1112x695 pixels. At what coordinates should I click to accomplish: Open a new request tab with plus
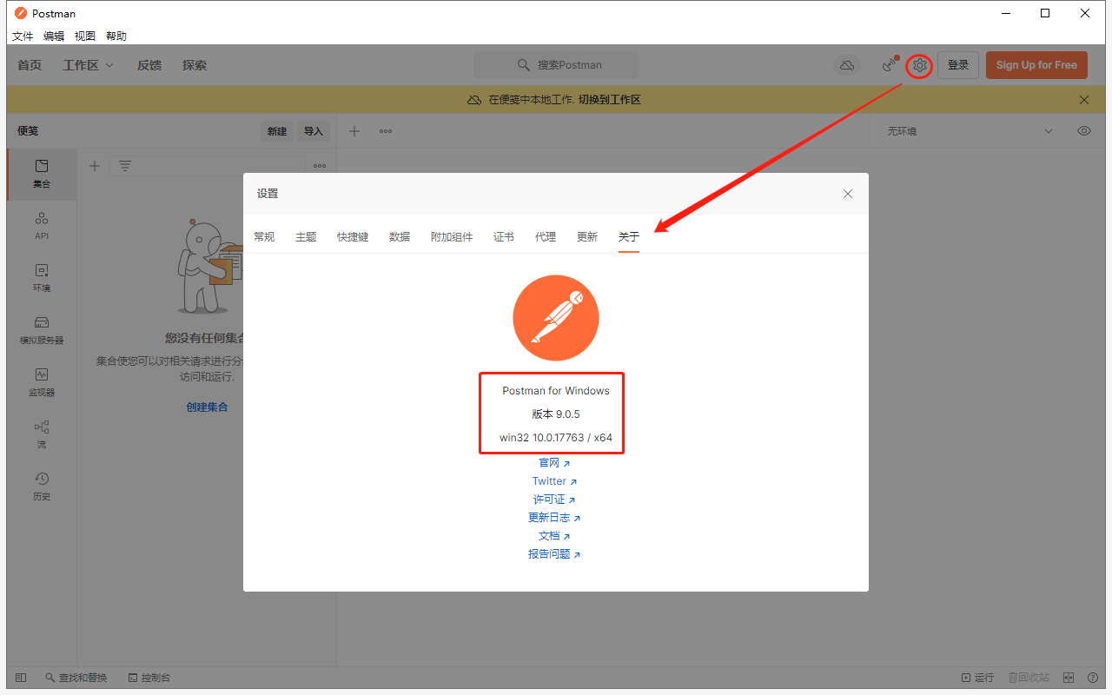pyautogui.click(x=354, y=131)
